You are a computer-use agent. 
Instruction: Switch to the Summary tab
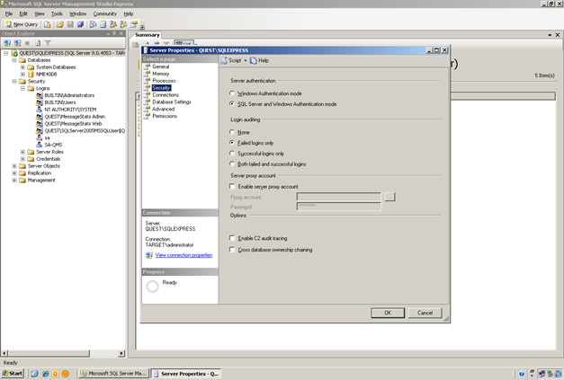coord(148,35)
